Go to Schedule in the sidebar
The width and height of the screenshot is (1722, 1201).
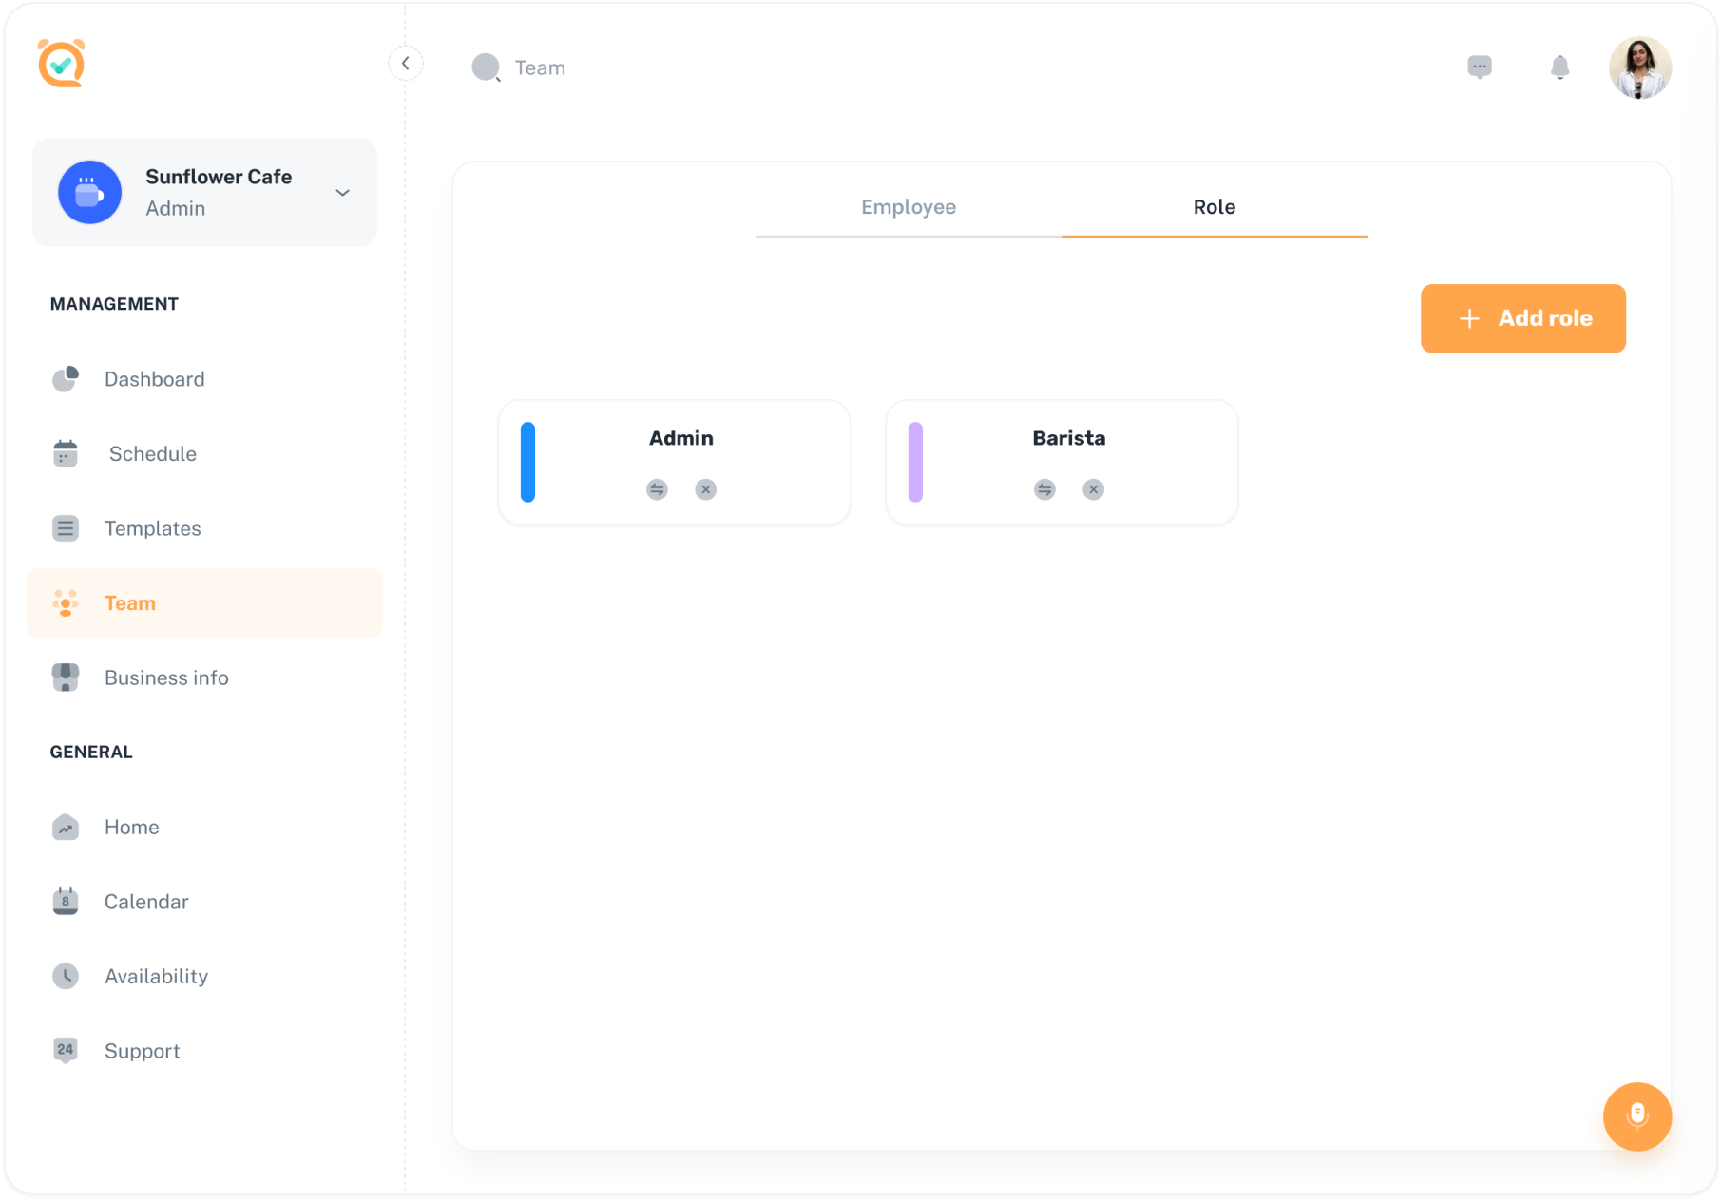click(x=152, y=454)
